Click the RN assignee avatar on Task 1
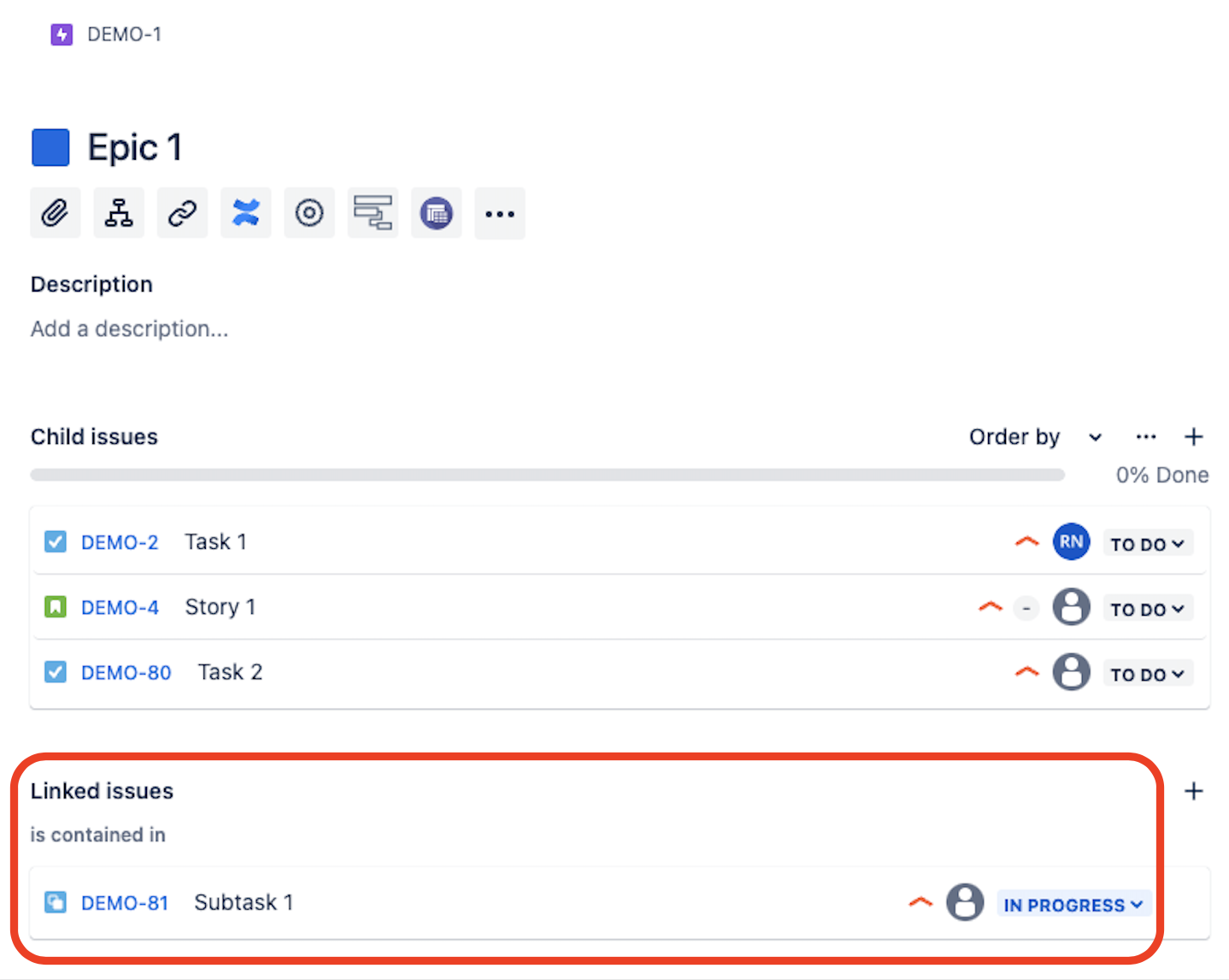This screenshot has width=1229, height=980. pos(1071,542)
